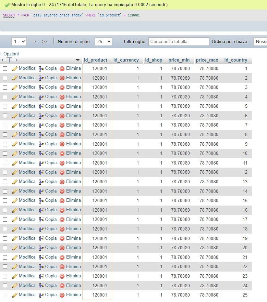267x302 pixels.
Task: Select the checkbox for row id_country 12
Action: pos(5,172)
